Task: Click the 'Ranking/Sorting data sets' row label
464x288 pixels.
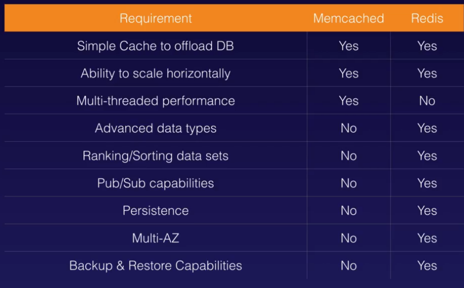Action: 155,156
